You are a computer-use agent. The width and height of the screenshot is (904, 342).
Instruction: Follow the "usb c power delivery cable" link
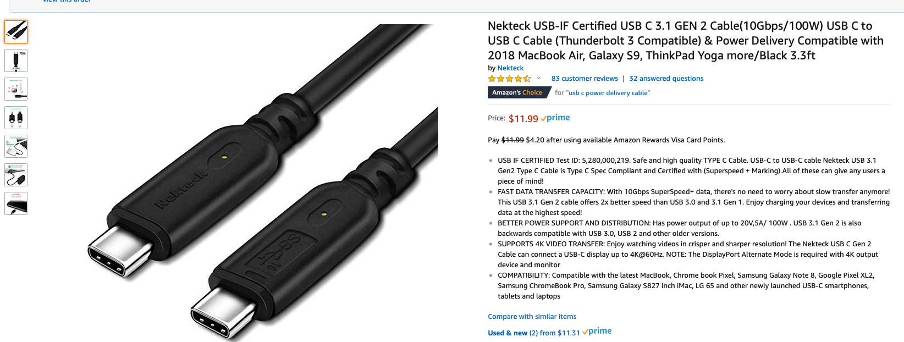tap(609, 93)
